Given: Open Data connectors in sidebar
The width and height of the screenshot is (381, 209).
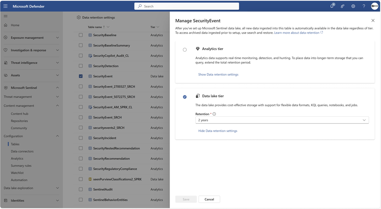Looking at the screenshot, I should pyautogui.click(x=22, y=151).
